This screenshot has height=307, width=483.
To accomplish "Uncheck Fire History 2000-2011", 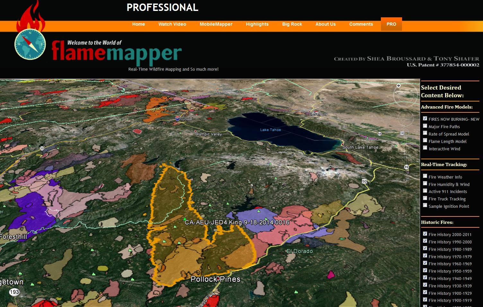I will (x=425, y=234).
